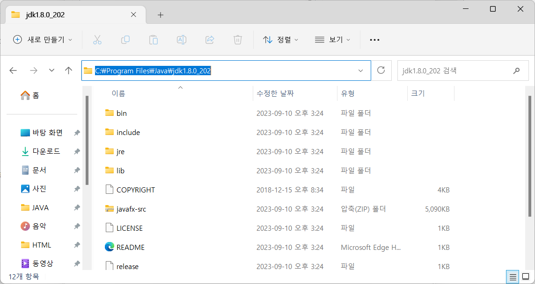Unpin HTML using its pin icon

[x=77, y=245]
